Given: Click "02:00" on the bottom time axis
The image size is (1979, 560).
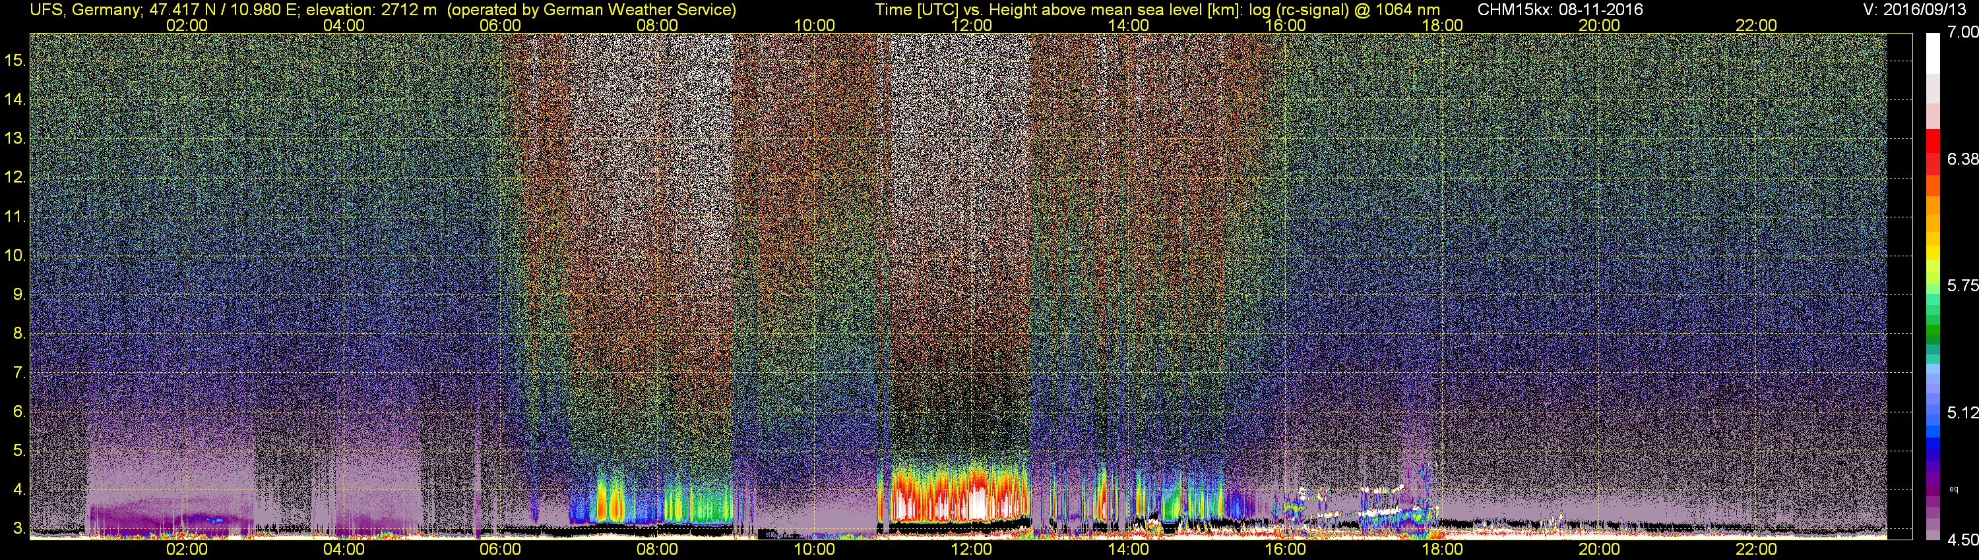Looking at the screenshot, I should point(187,549).
